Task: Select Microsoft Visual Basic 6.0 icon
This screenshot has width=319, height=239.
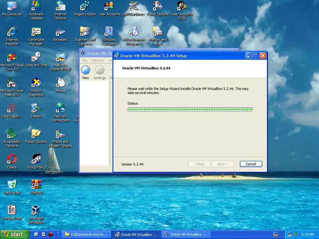Action: 12,87
